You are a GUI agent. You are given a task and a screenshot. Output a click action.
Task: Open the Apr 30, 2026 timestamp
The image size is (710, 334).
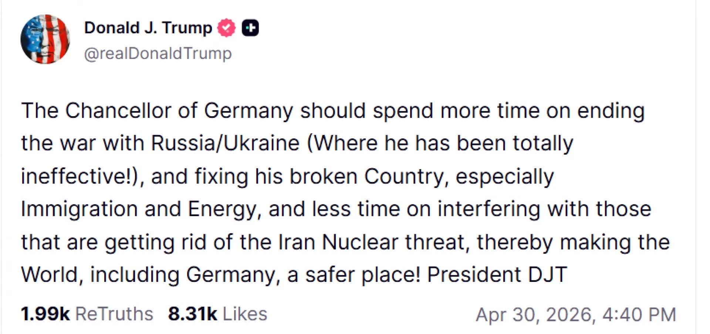(535, 315)
